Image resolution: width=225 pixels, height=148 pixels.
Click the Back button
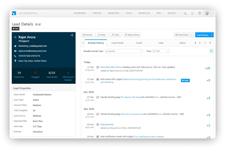tap(16, 29)
